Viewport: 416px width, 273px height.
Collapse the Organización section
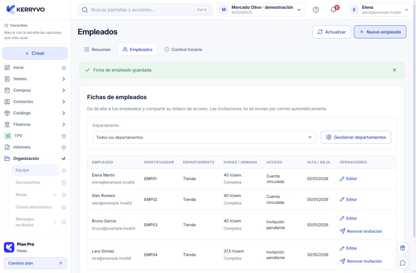click(x=64, y=159)
